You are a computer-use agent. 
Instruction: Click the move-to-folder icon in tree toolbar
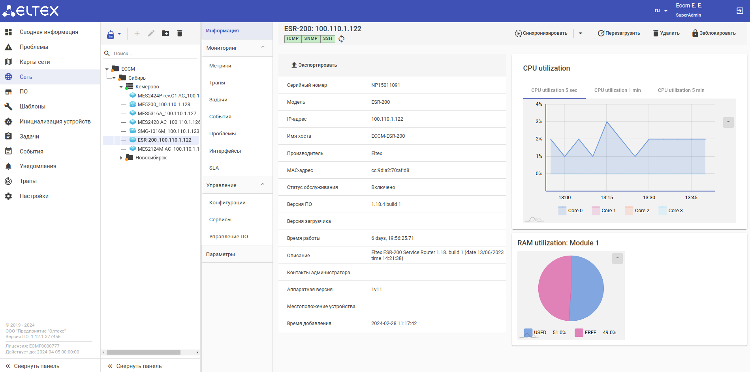[165, 34]
